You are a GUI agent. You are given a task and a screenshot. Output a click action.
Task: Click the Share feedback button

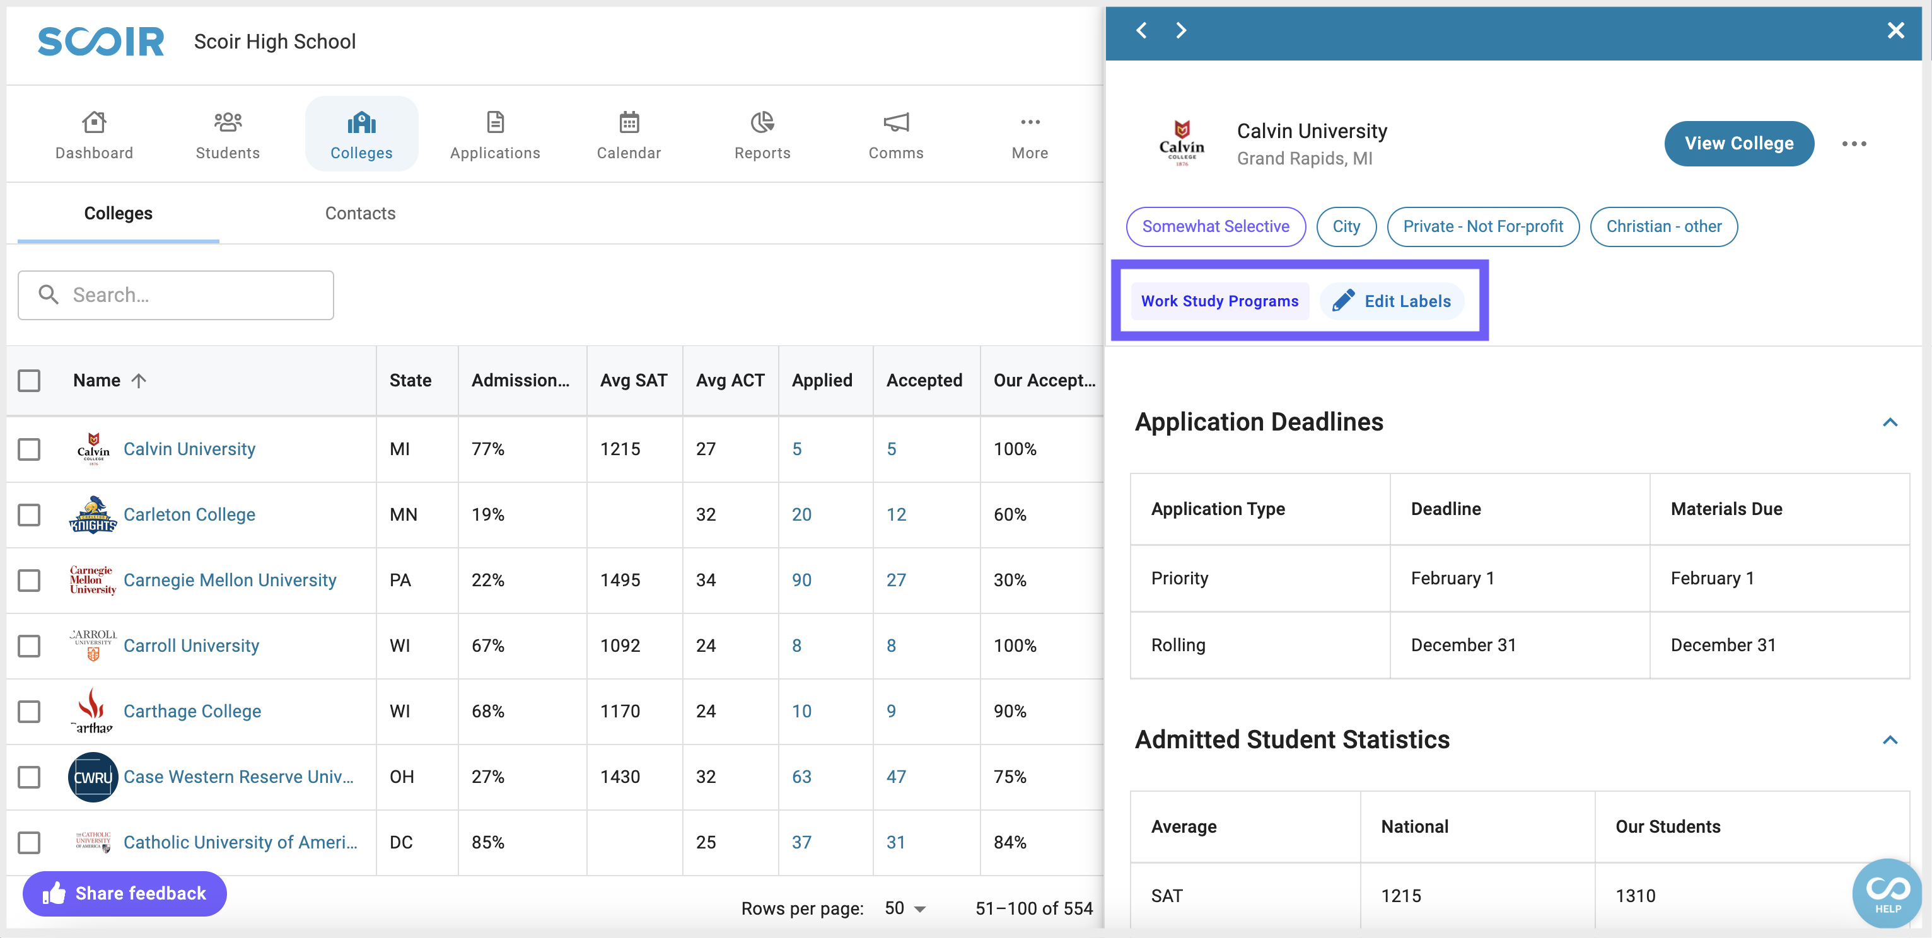tap(124, 893)
